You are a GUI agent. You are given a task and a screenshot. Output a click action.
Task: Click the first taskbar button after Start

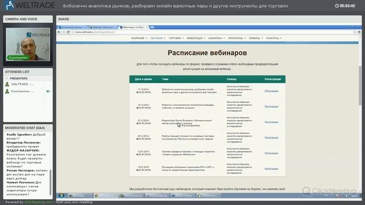(80, 196)
